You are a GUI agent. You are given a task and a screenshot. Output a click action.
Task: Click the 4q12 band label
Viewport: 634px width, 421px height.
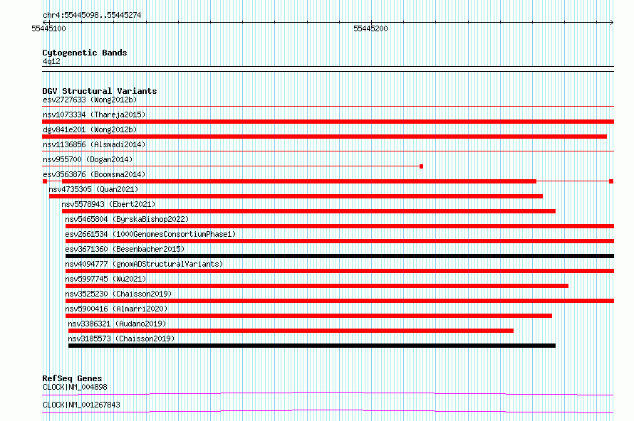(51, 61)
